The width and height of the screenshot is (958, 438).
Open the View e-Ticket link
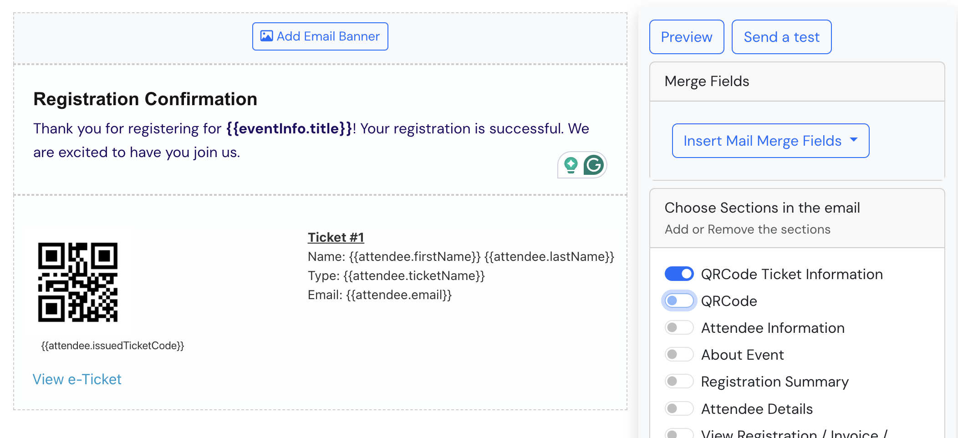(77, 379)
